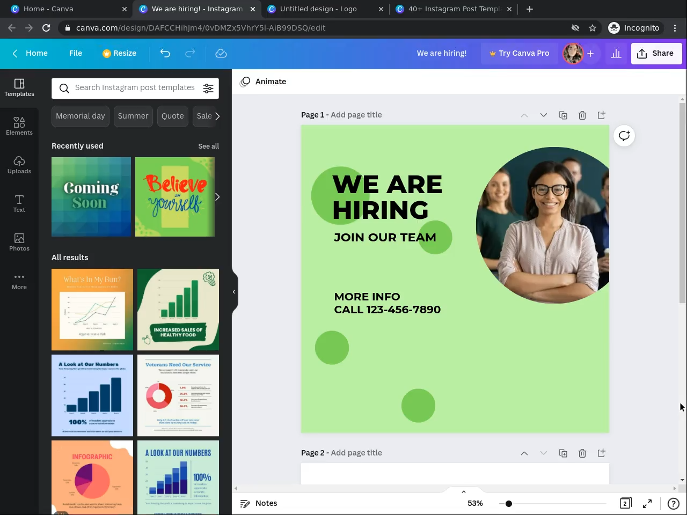Image resolution: width=687 pixels, height=515 pixels.
Task: Click the redo arrow icon
Action: 190,53
